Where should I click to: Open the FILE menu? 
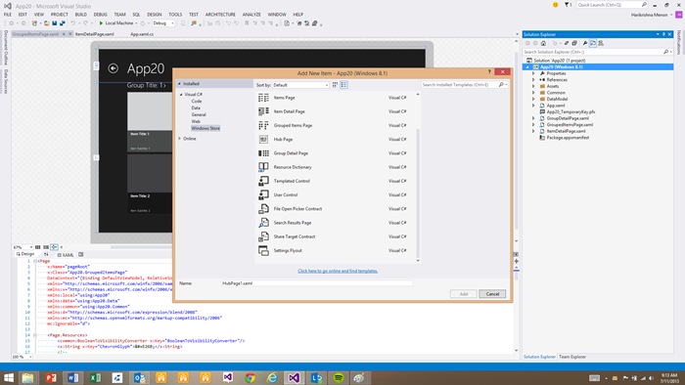(8, 15)
